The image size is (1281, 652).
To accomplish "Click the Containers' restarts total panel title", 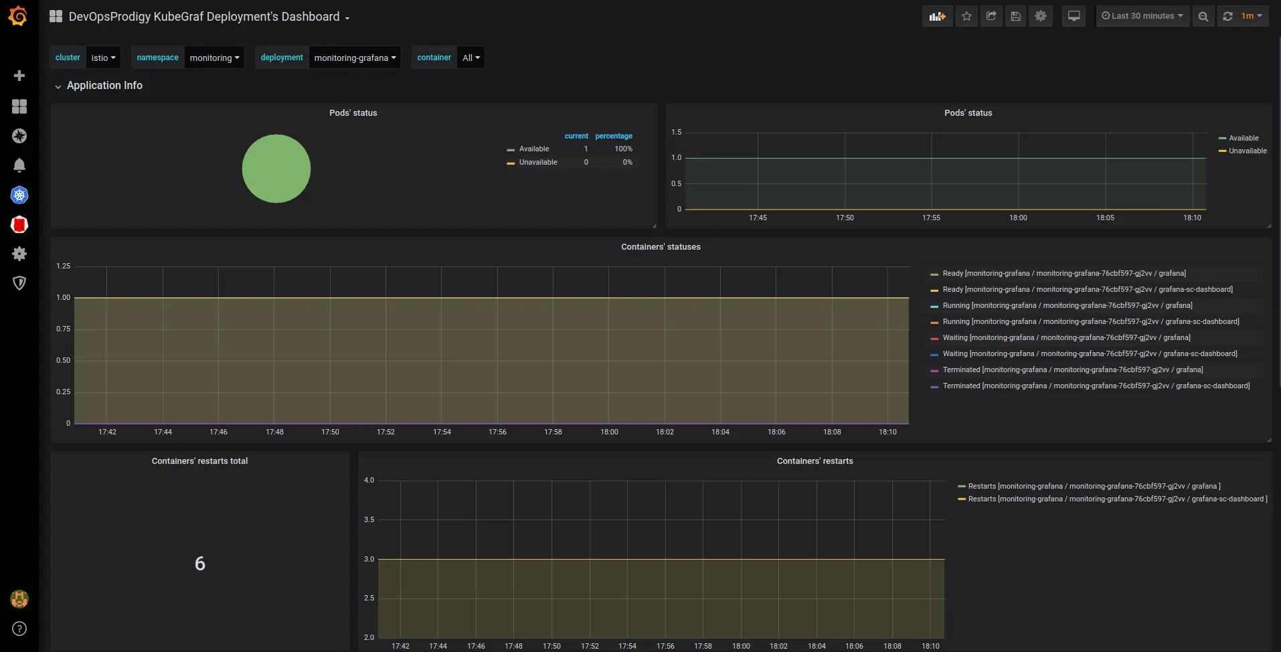I will (199, 461).
